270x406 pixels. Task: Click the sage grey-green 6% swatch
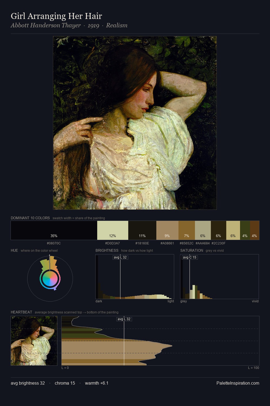coord(203,230)
